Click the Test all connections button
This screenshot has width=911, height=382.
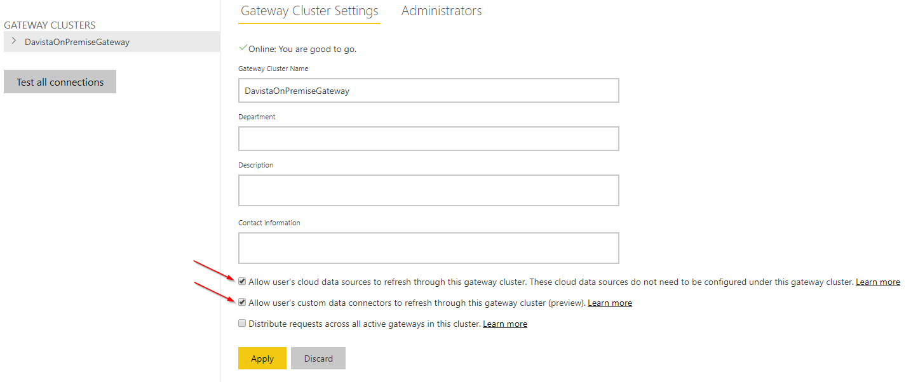(x=60, y=82)
